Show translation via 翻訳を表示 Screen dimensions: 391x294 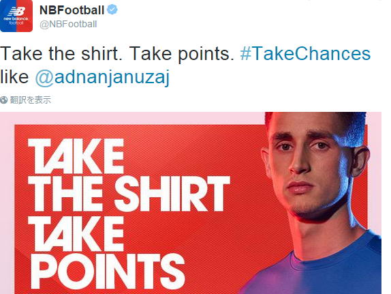pos(30,100)
